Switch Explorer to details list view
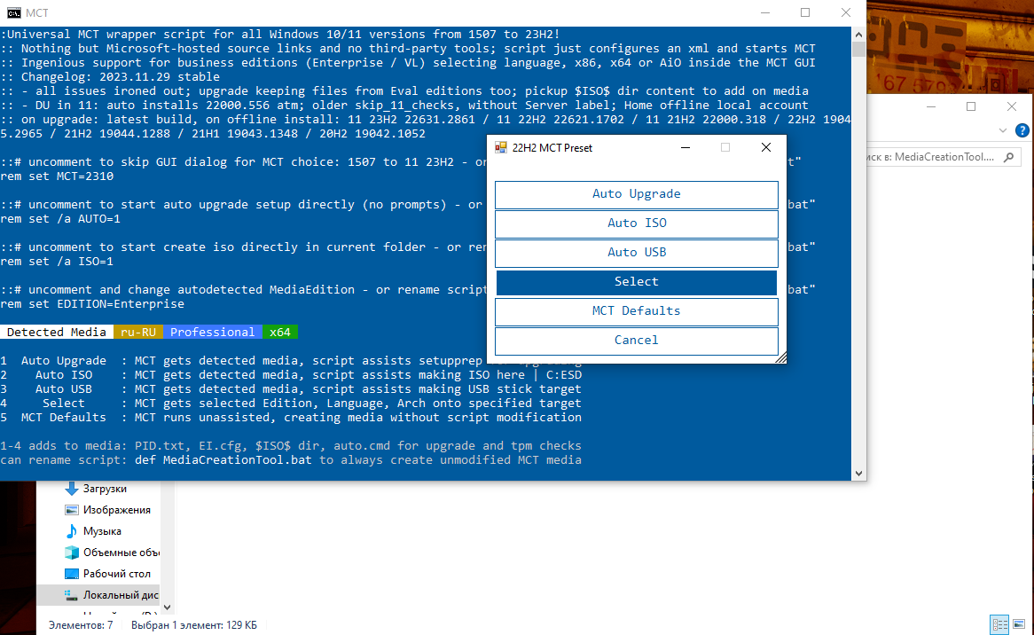Image resolution: width=1034 pixels, height=635 pixels. coord(999,623)
